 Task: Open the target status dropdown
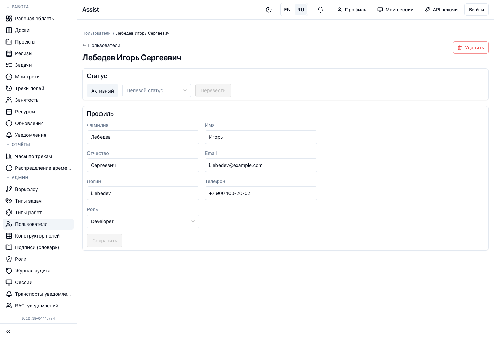(x=157, y=90)
